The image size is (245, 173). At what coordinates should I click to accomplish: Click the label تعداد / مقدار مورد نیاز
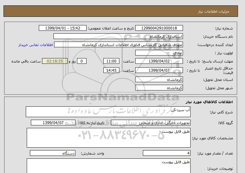point(215,153)
